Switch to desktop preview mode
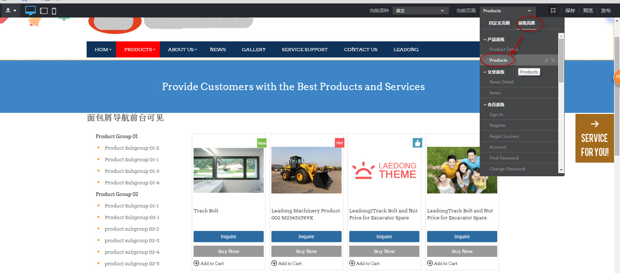Image resolution: width=620 pixels, height=273 pixels. [31, 11]
